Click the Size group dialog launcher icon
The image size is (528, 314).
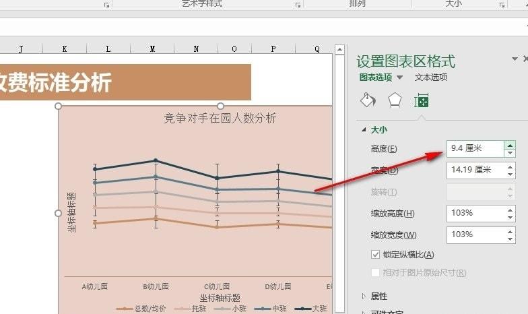coord(502,5)
